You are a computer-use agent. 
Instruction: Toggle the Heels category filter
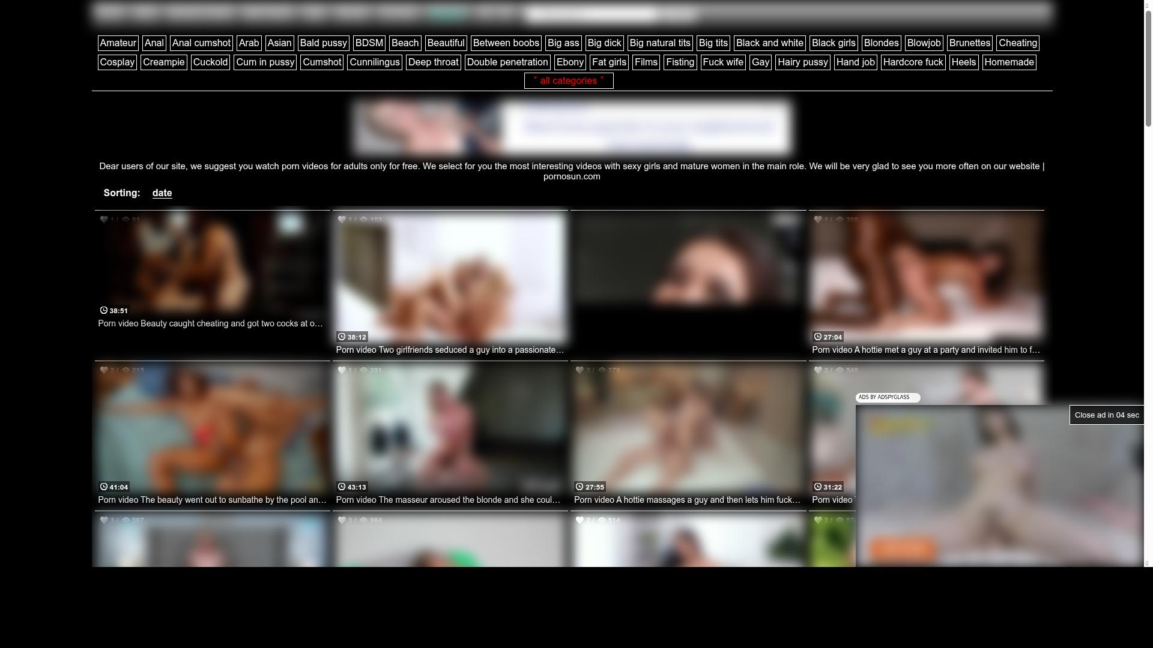click(x=963, y=62)
